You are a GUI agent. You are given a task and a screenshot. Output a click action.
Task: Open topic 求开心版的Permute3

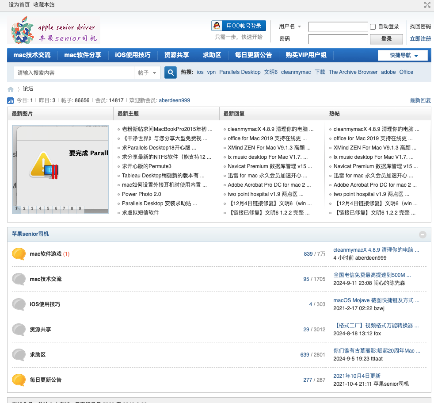coord(147,166)
